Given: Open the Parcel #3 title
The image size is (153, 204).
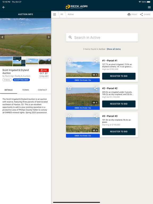Looking at the screenshot, I should 110,116.
